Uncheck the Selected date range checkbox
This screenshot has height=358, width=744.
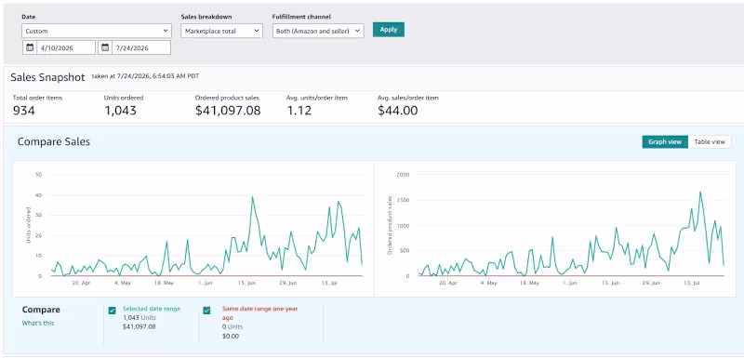click(112, 311)
